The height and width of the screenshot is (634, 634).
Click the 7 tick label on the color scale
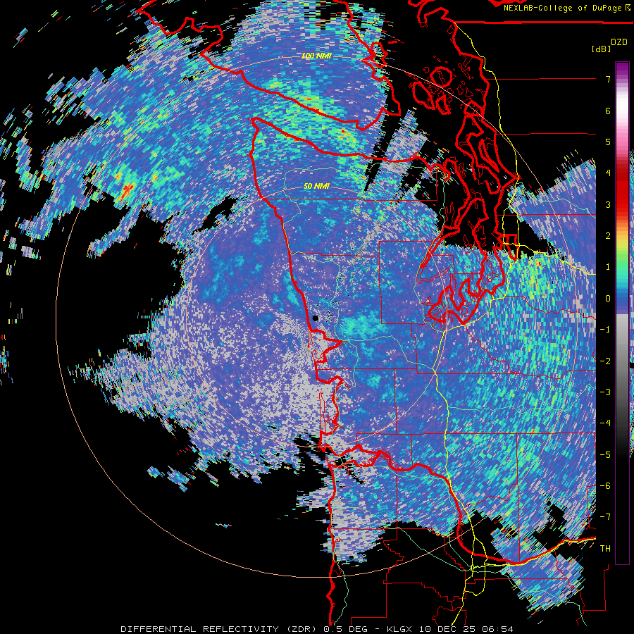pyautogui.click(x=608, y=79)
